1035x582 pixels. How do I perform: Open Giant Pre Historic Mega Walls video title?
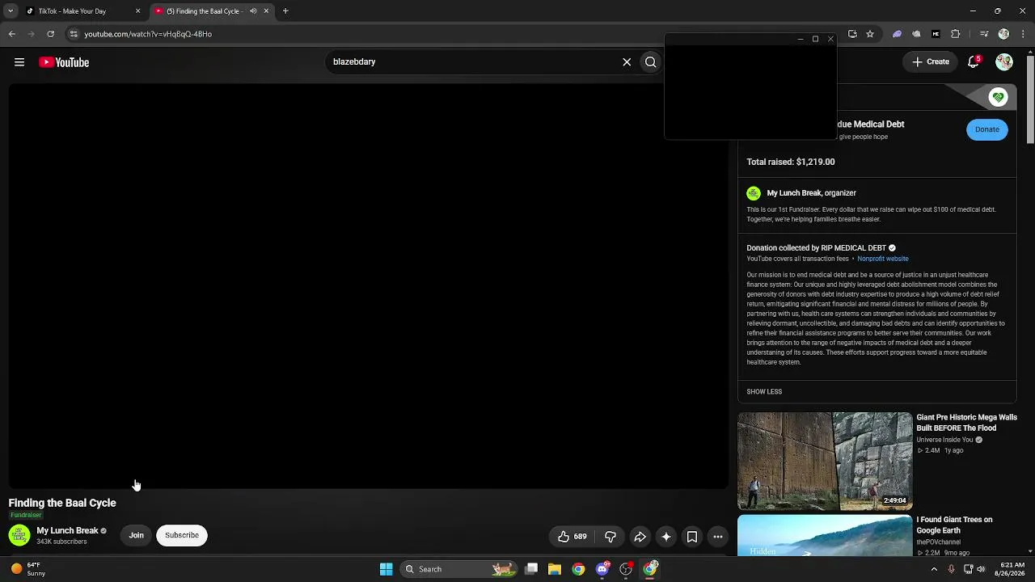[x=967, y=423]
